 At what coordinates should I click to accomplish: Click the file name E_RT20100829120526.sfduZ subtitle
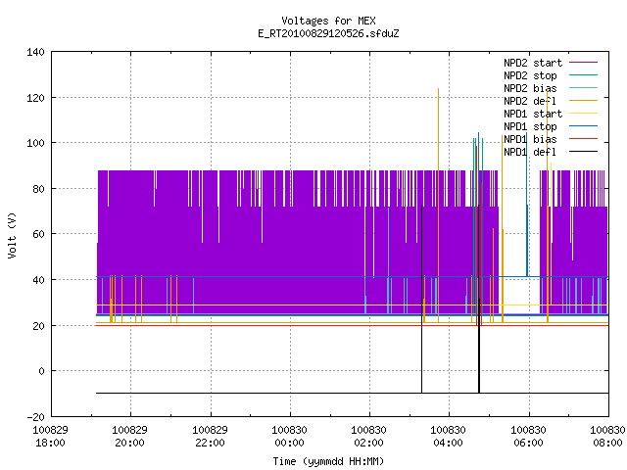tap(328, 33)
